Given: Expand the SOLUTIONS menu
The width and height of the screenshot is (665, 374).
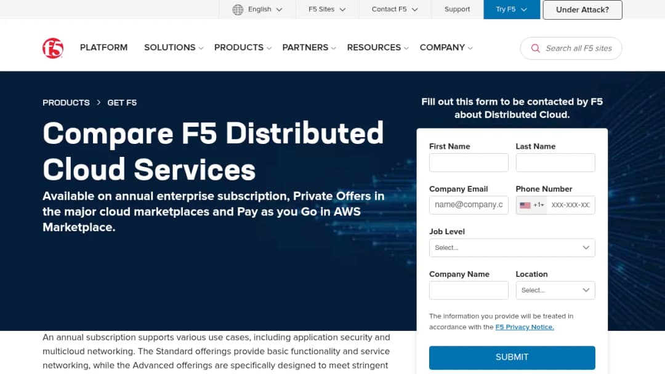Looking at the screenshot, I should coord(174,47).
